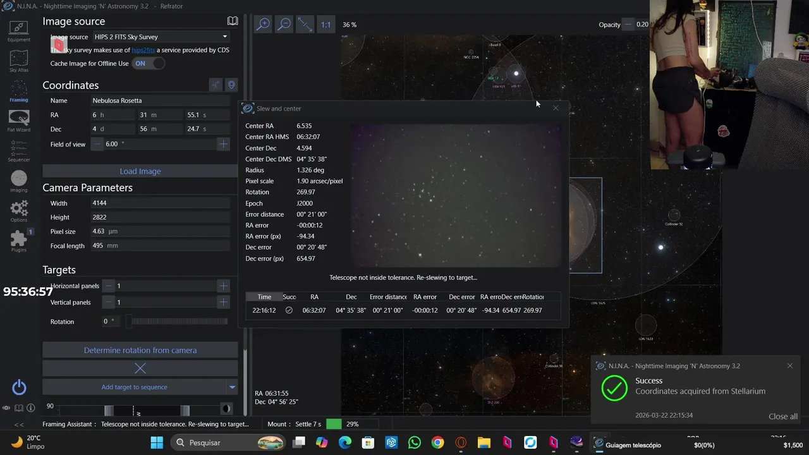Open the Image source dropdown

pyautogui.click(x=161, y=37)
